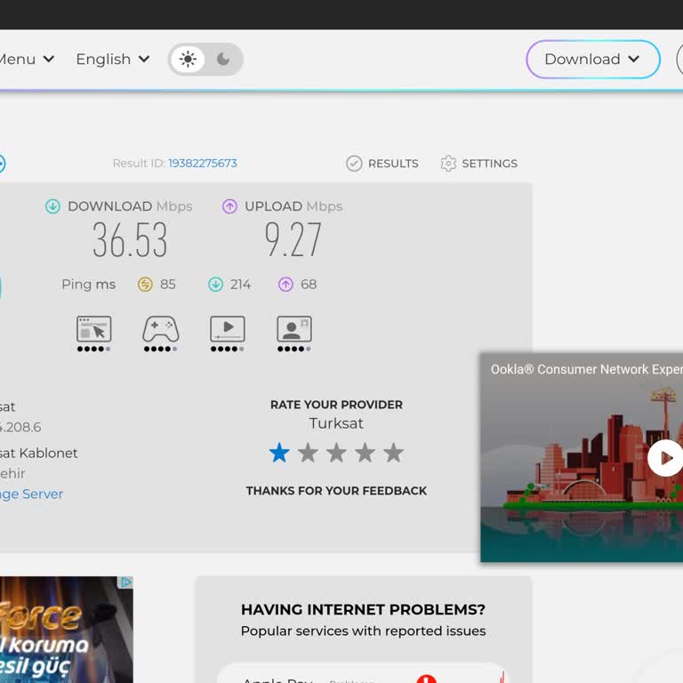Click Popular services with reported issues text
This screenshot has width=683, height=683.
coord(363,631)
